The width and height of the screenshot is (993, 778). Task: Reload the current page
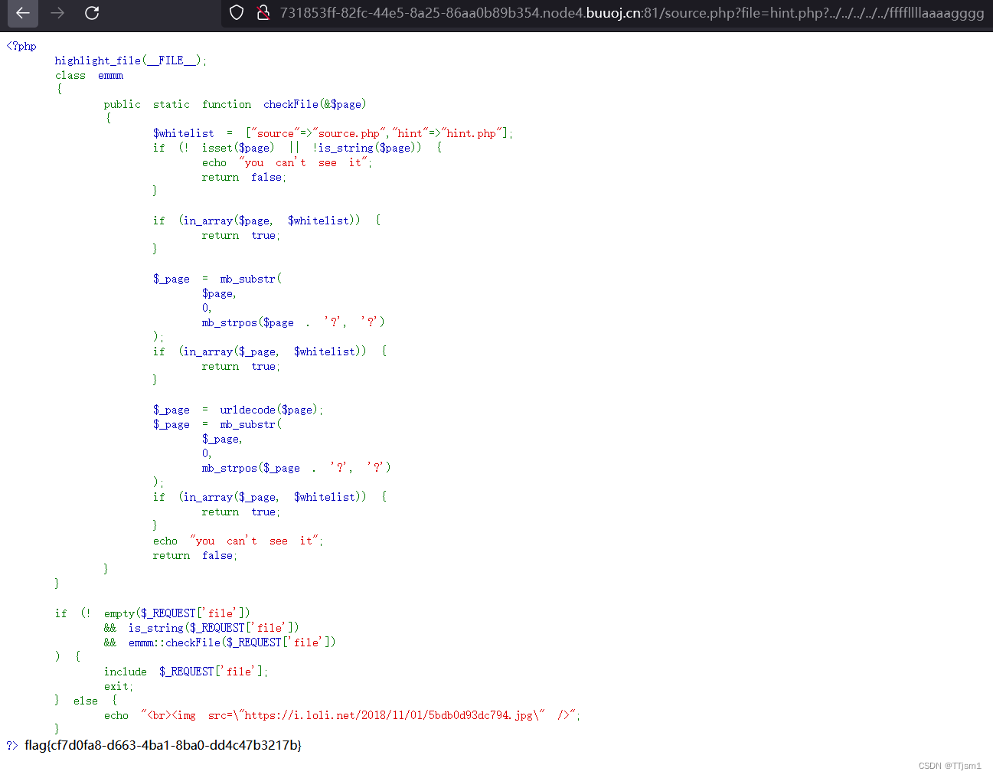pyautogui.click(x=92, y=13)
